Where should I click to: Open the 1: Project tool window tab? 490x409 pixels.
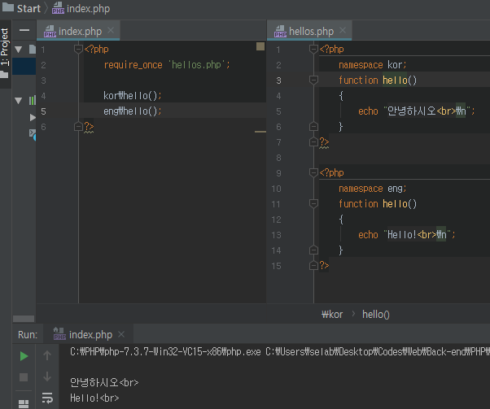point(6,46)
